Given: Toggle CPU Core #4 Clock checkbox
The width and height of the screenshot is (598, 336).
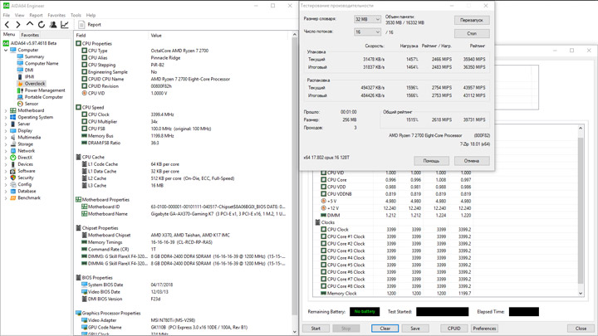Looking at the screenshot, I should [x=323, y=258].
